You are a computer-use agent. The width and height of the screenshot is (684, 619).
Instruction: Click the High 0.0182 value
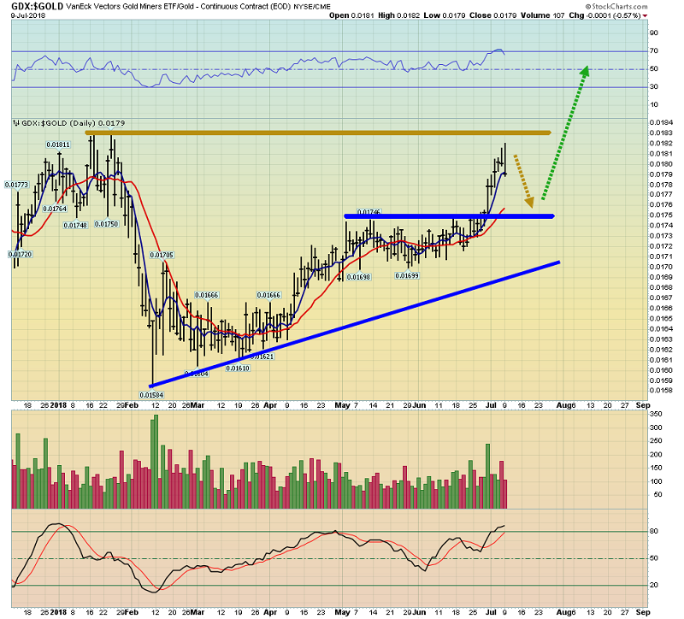coord(398,15)
